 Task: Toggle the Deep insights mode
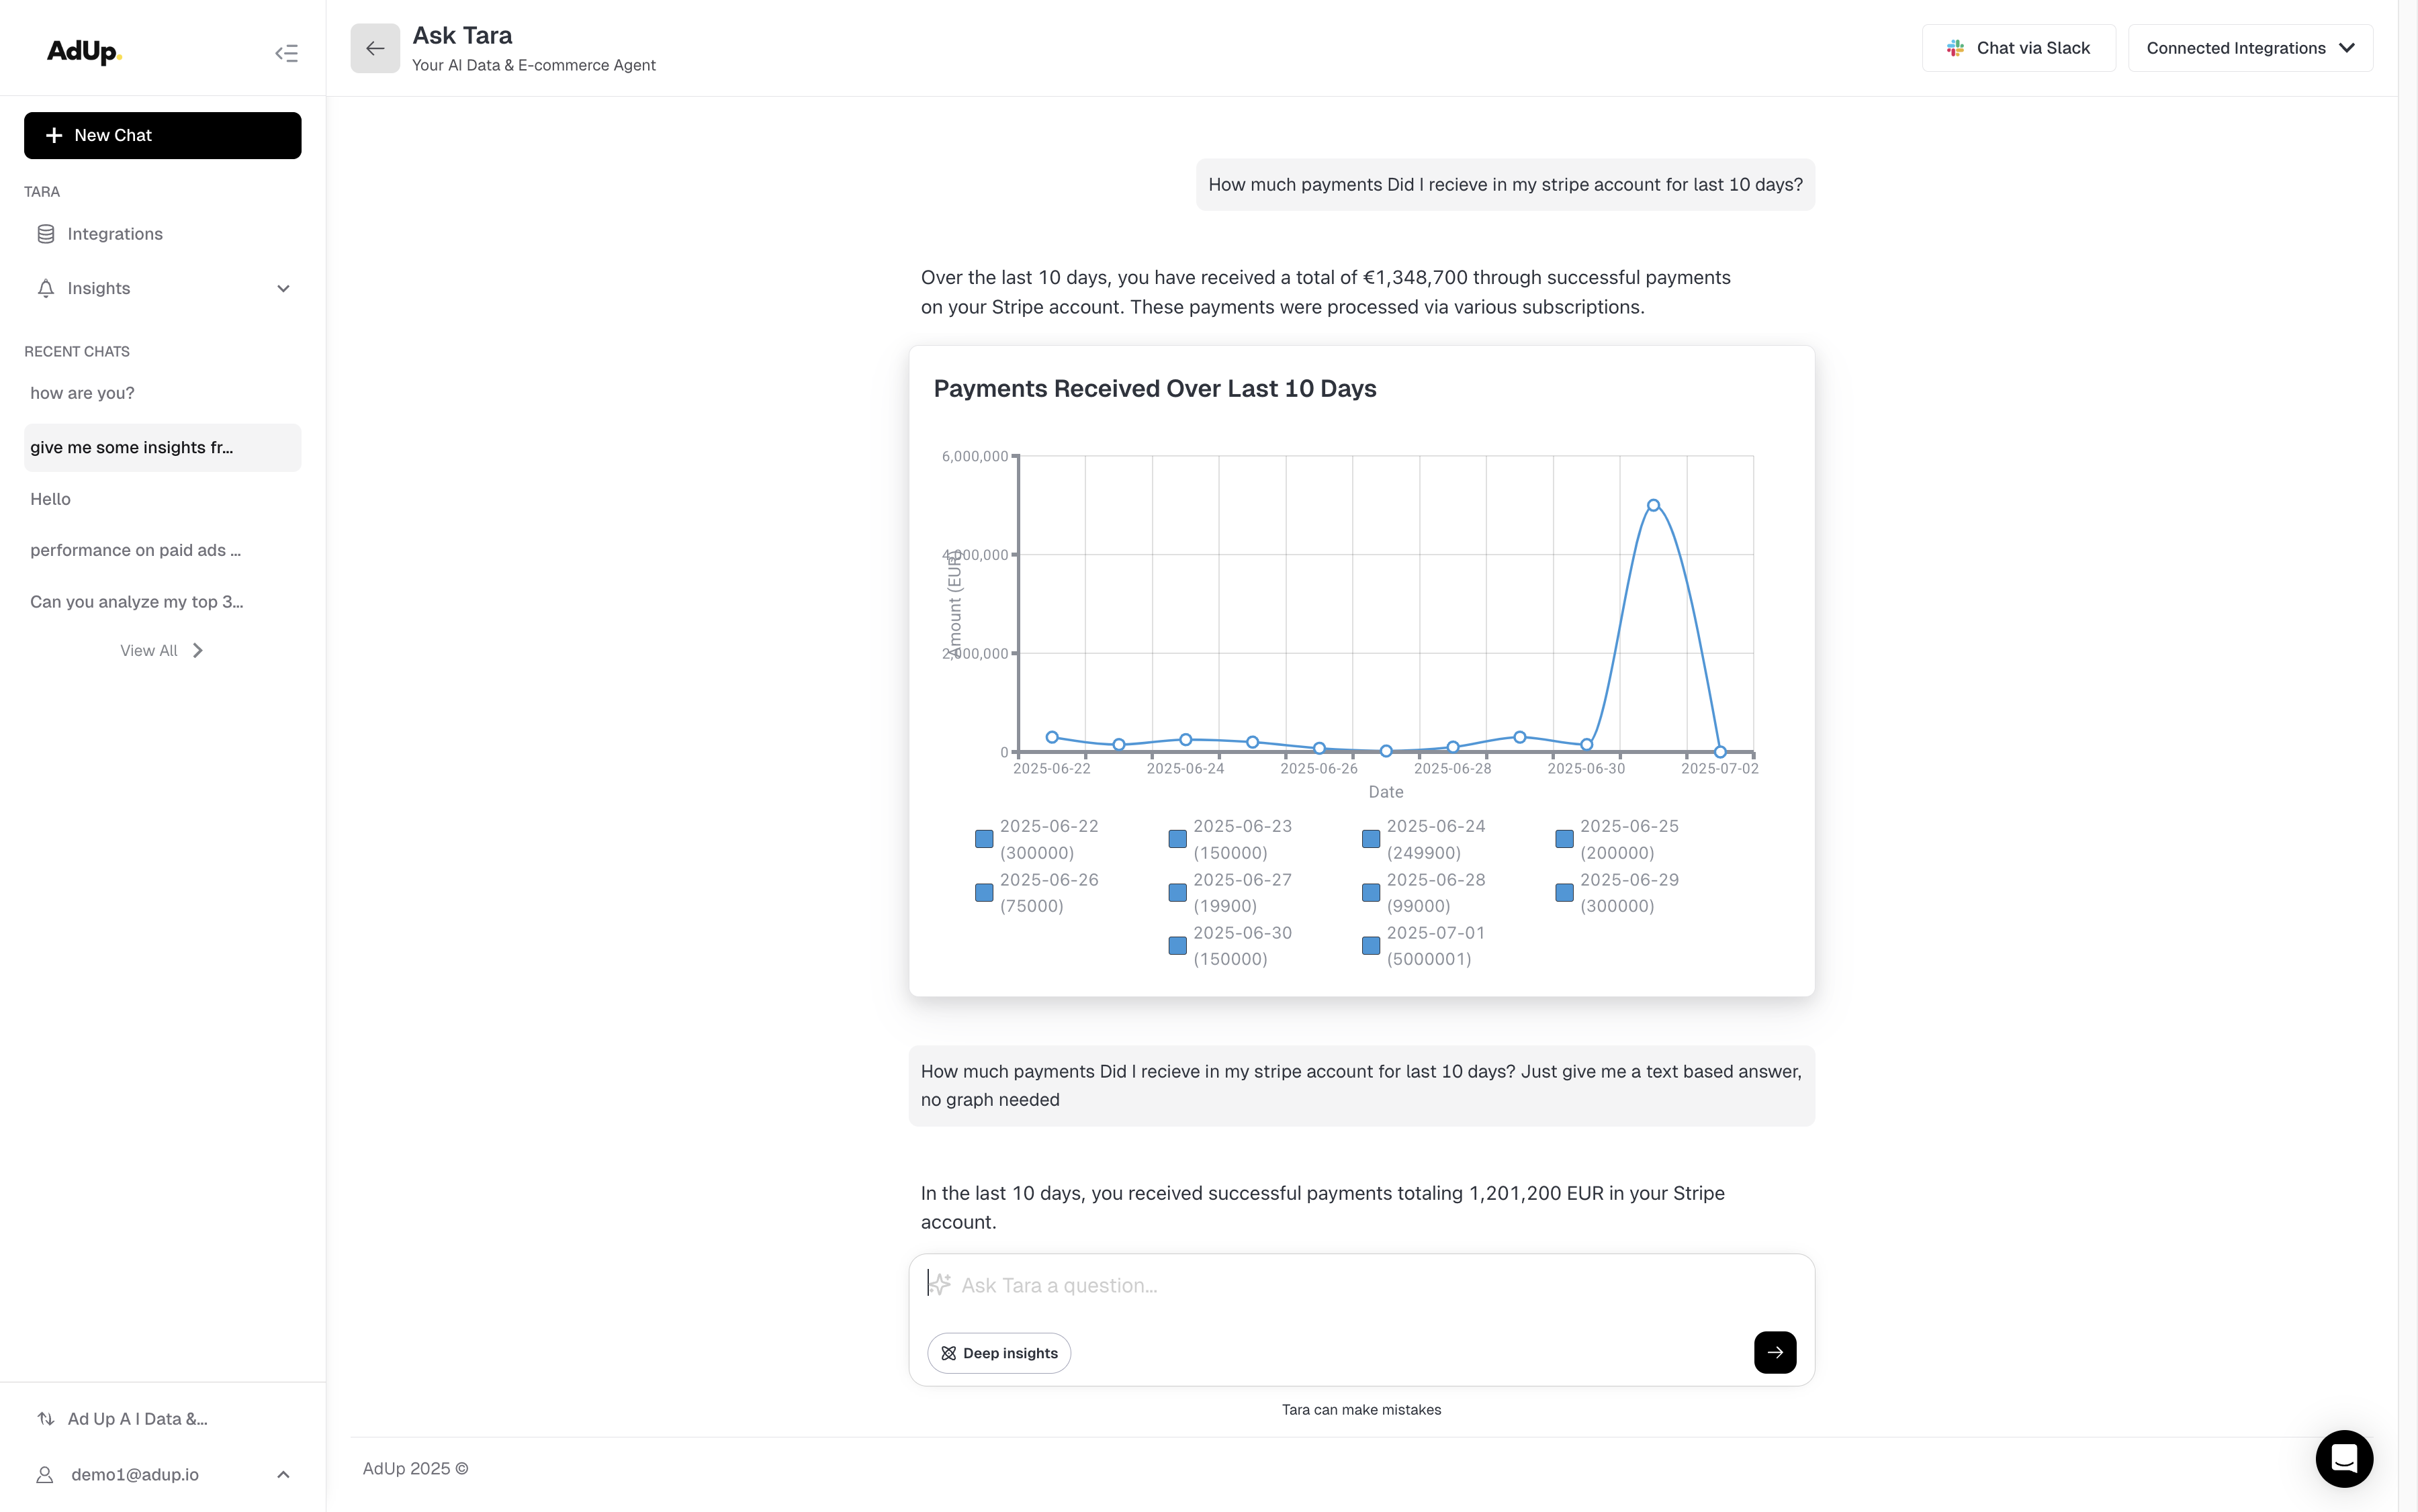click(x=998, y=1353)
